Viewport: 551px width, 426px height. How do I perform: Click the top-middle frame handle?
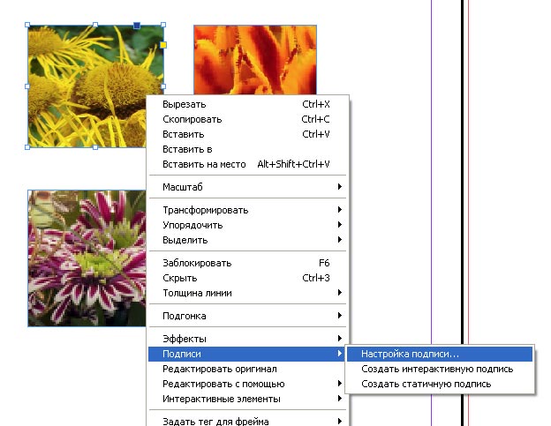tap(95, 25)
